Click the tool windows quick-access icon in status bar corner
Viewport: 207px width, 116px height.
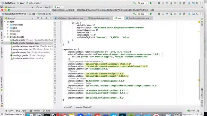pos(2,114)
